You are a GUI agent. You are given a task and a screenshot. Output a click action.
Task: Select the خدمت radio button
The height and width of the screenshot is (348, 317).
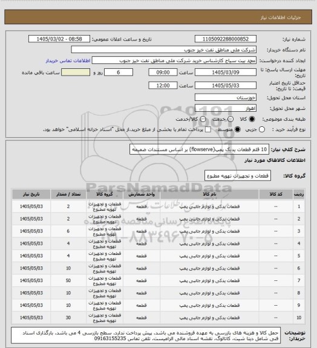tap(230, 119)
